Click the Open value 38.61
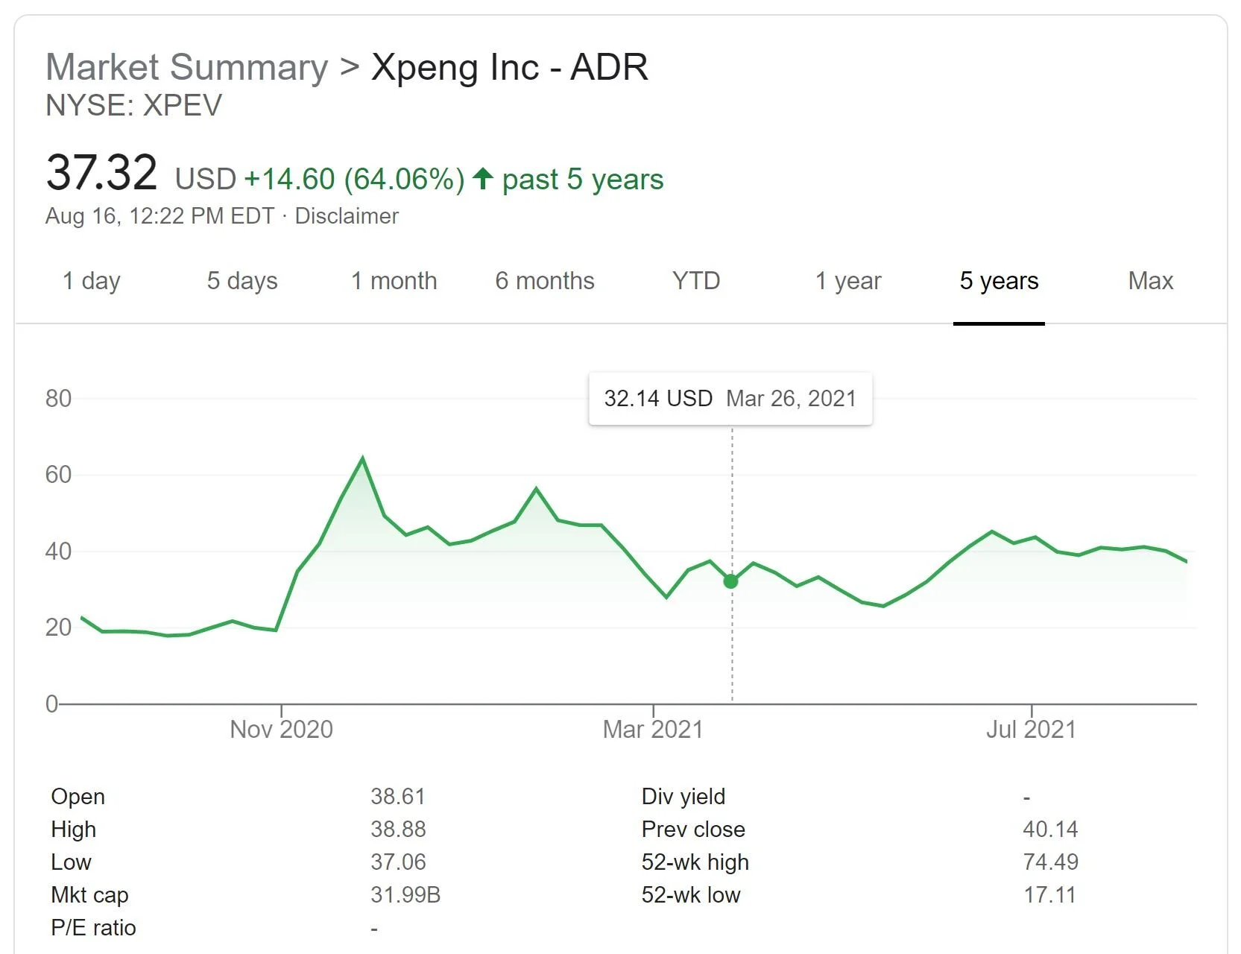 point(398,797)
